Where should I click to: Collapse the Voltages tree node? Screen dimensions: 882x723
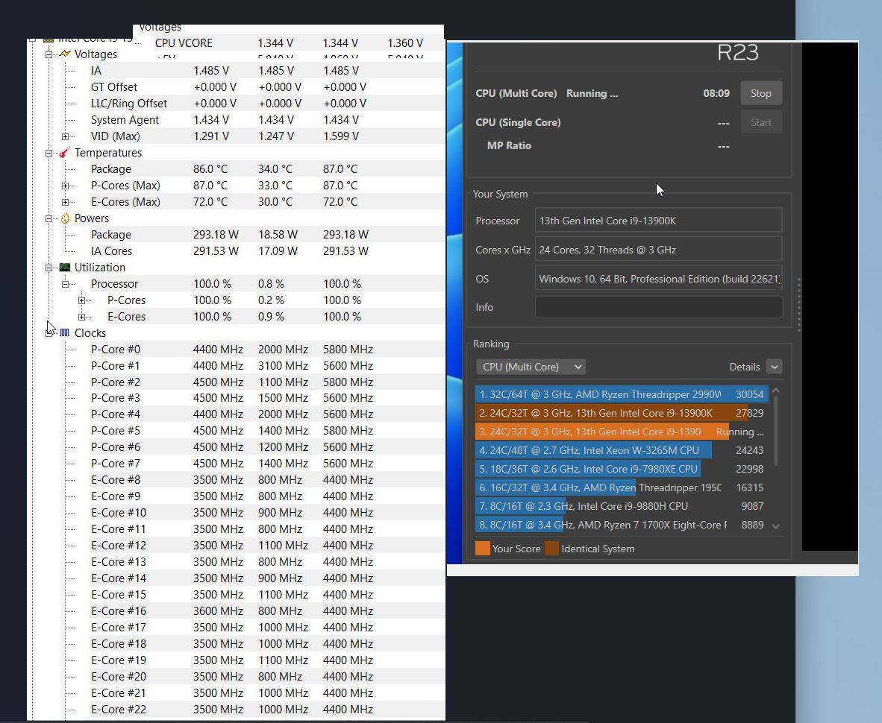coord(49,54)
